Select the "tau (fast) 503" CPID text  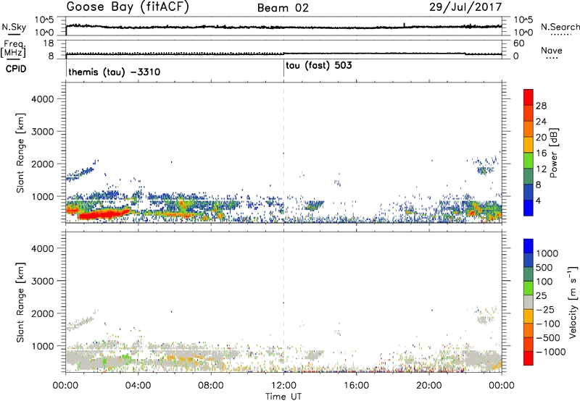pyautogui.click(x=318, y=66)
